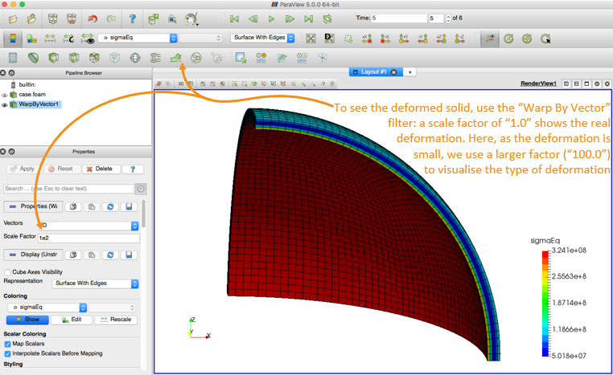This screenshot has height=375, width=613.
Task: Click the Play animation button
Action: pos(272,18)
